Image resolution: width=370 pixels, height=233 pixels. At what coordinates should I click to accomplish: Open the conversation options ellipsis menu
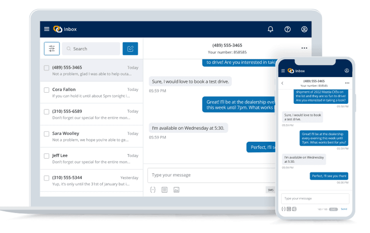[x=304, y=48]
